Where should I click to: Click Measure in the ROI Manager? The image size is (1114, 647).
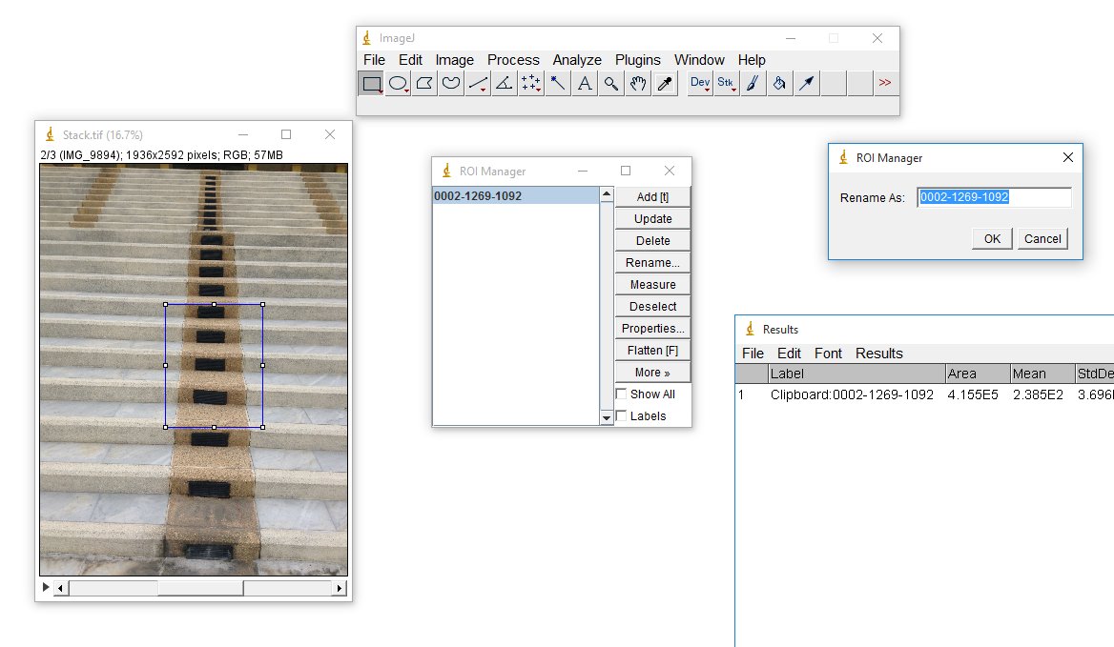point(651,284)
